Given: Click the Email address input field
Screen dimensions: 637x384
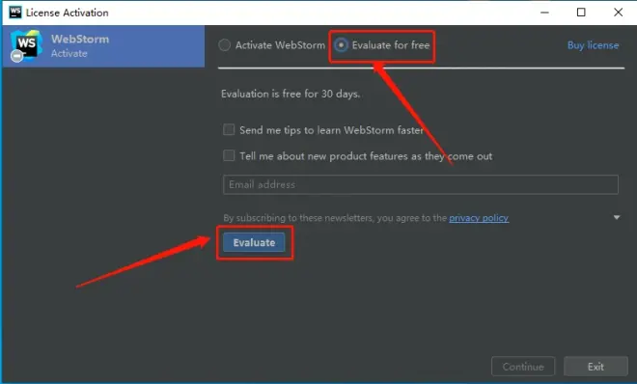Looking at the screenshot, I should coord(421,184).
